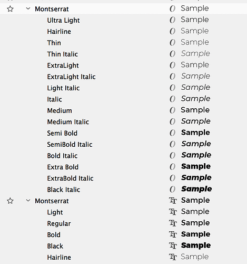Viewport: 247px width, 264px height.
Task: Click OpenType icon in Medium row
Action: point(172,110)
